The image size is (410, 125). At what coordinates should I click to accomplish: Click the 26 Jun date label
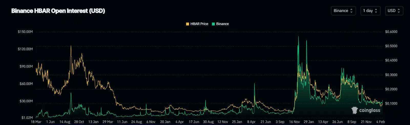tap(337, 122)
